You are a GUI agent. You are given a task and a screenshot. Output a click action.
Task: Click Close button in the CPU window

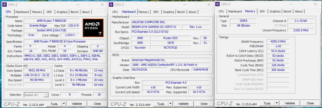tap(97, 104)
